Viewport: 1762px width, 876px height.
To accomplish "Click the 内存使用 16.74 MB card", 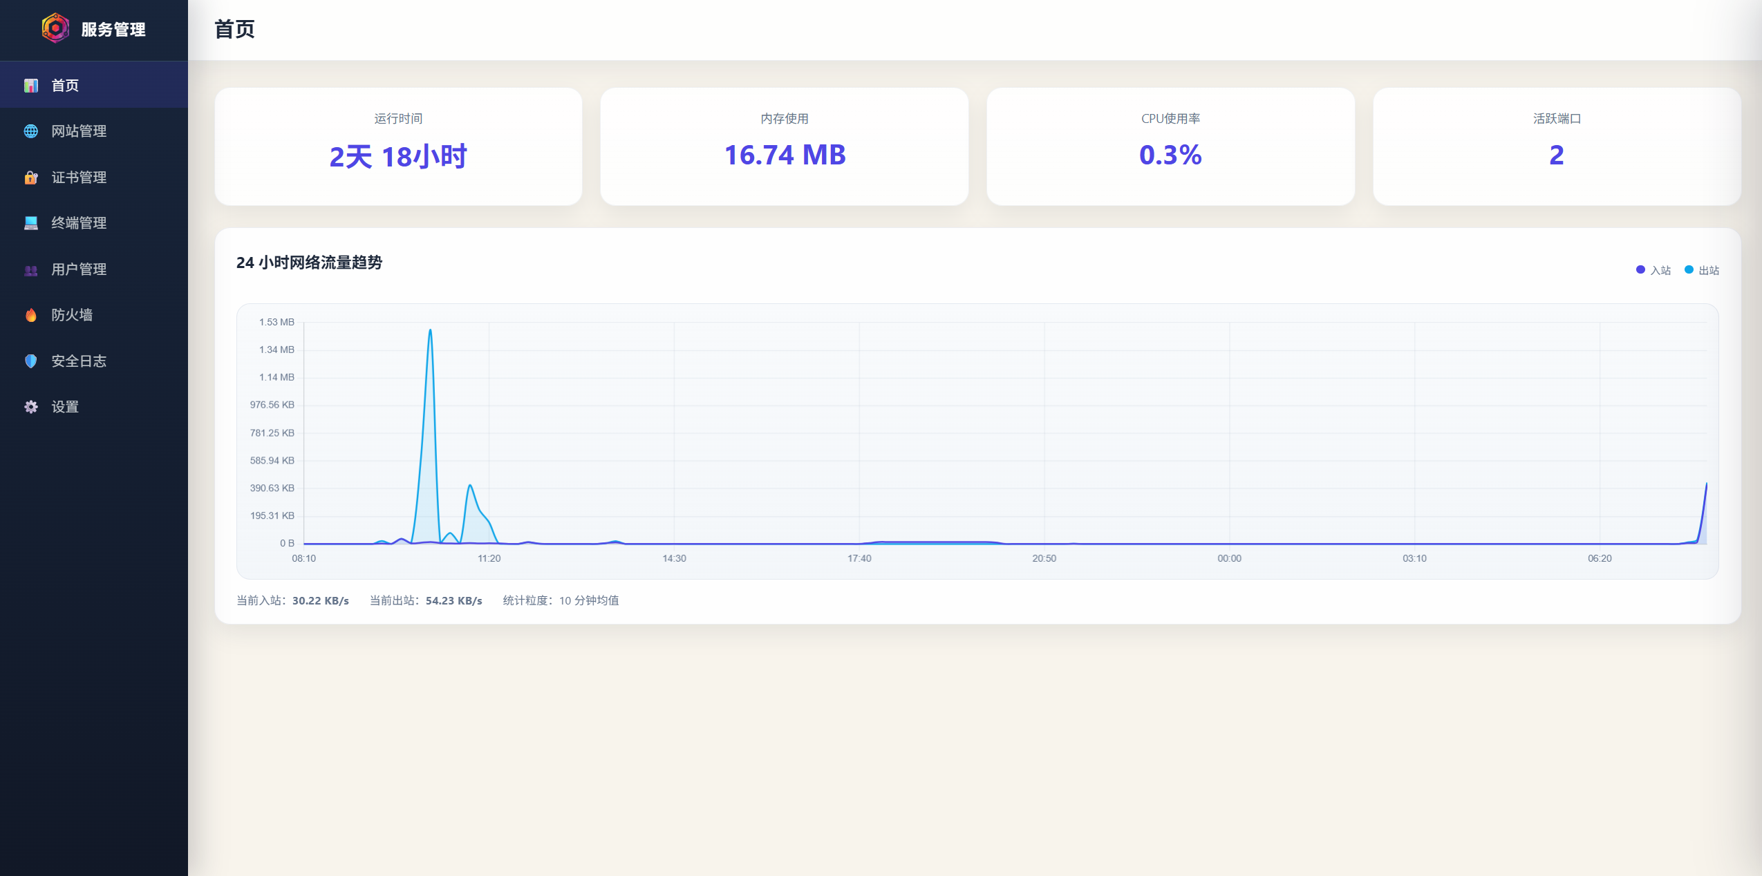I will 784,146.
